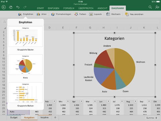This screenshot has width=161, height=121.
Task: Open the Feb column filter dropdown
Action: click(x=54, y=101)
